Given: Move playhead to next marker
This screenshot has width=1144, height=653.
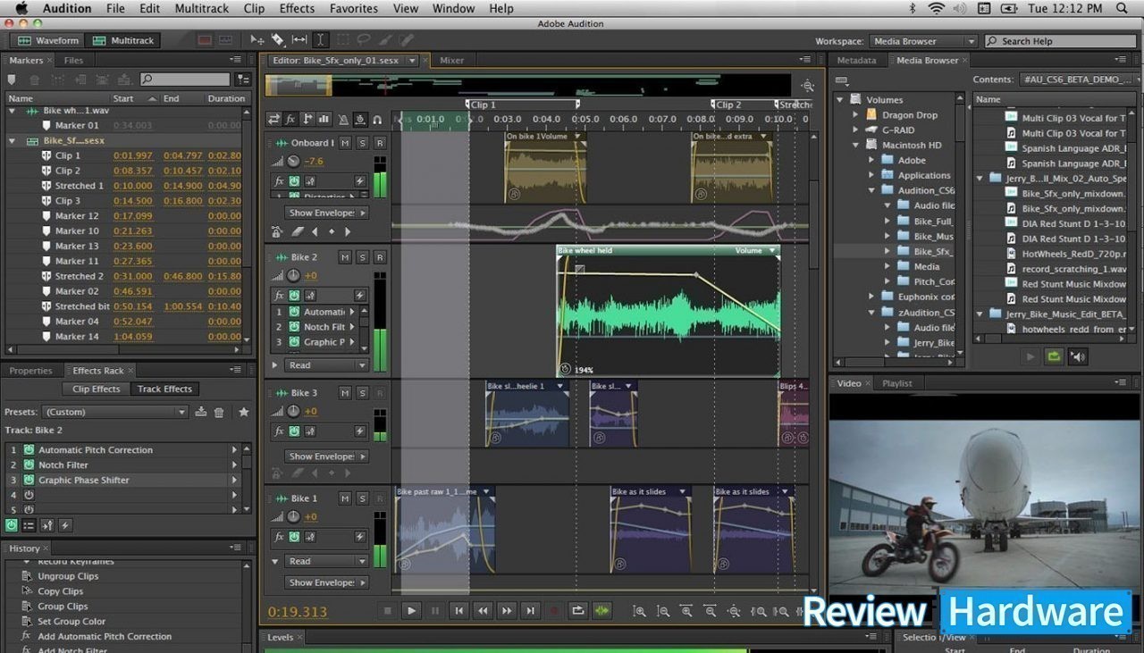Looking at the screenshot, I should coord(530,611).
